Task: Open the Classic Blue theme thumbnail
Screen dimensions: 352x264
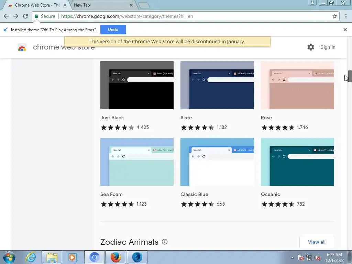Action: click(217, 162)
